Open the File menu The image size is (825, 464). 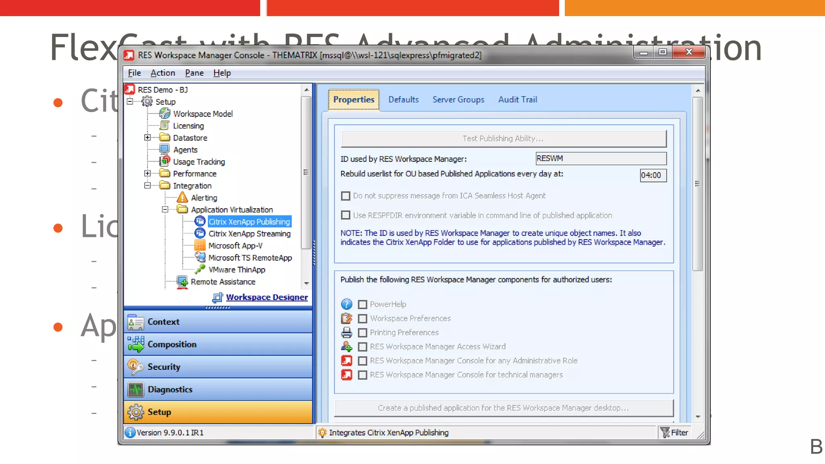[x=134, y=73]
